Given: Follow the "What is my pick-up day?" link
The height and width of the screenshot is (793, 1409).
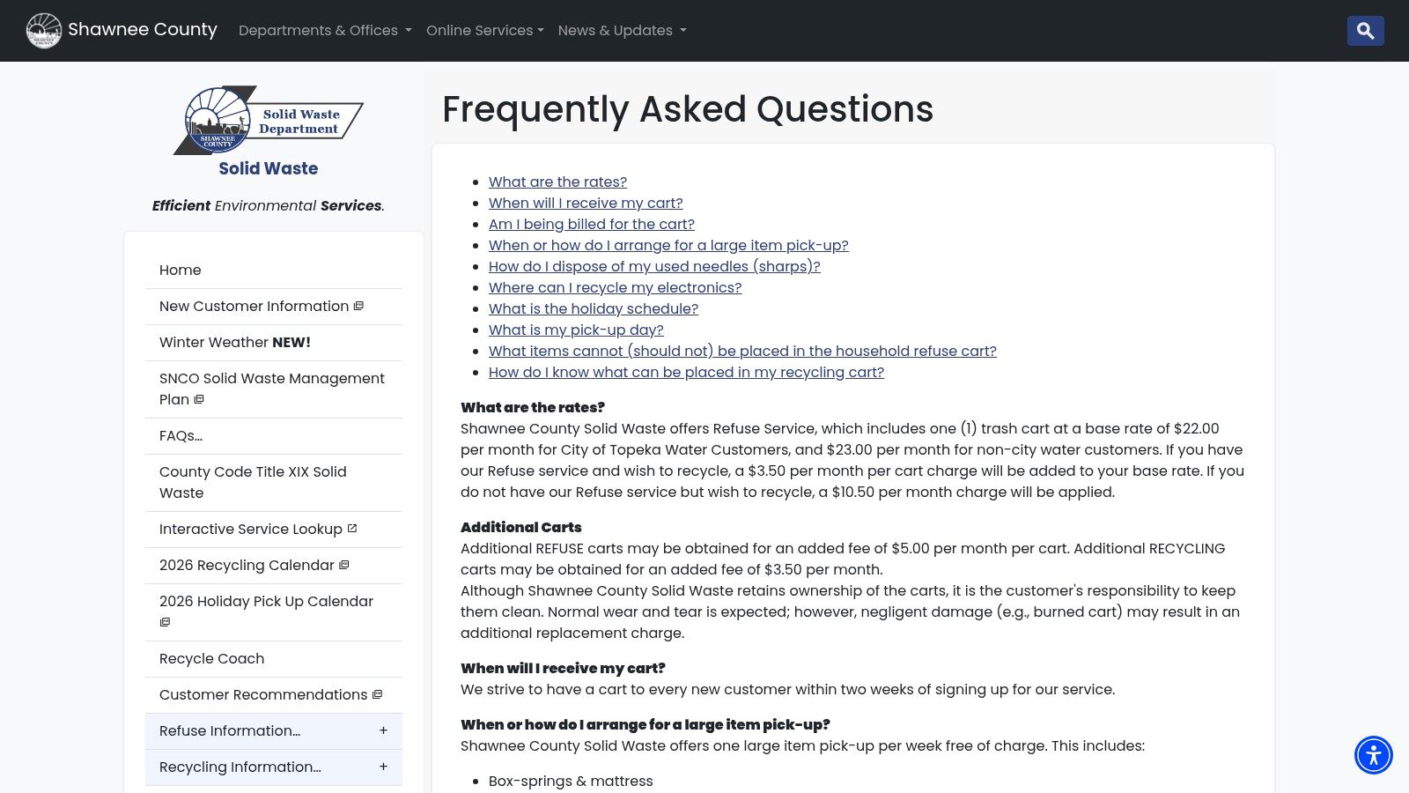Looking at the screenshot, I should [x=576, y=330].
